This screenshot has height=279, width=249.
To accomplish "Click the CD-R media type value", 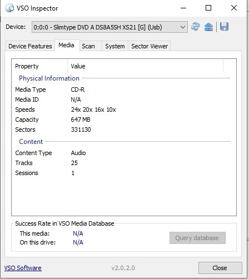I will (x=78, y=89).
